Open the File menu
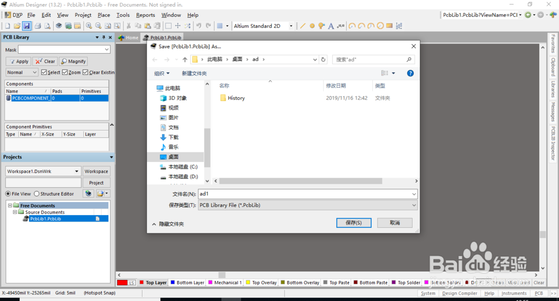This screenshot has width=559, height=301. click(x=31, y=15)
